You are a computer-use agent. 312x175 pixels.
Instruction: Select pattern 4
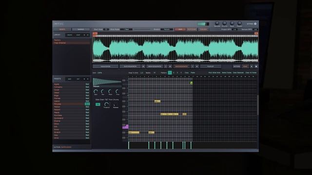181,73
